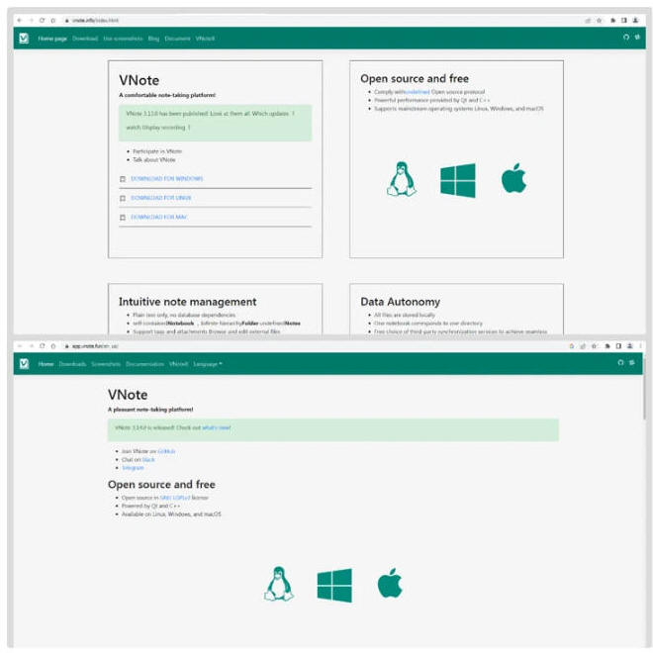Click the browser back arrow in the top window
This screenshot has height=653, width=653.
coord(19,20)
